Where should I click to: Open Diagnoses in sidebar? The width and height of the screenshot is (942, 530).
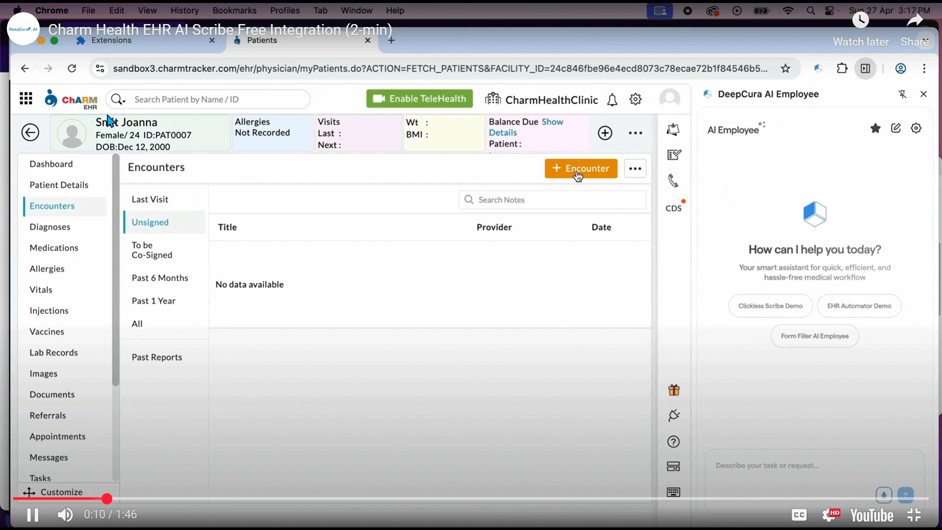[x=50, y=227]
